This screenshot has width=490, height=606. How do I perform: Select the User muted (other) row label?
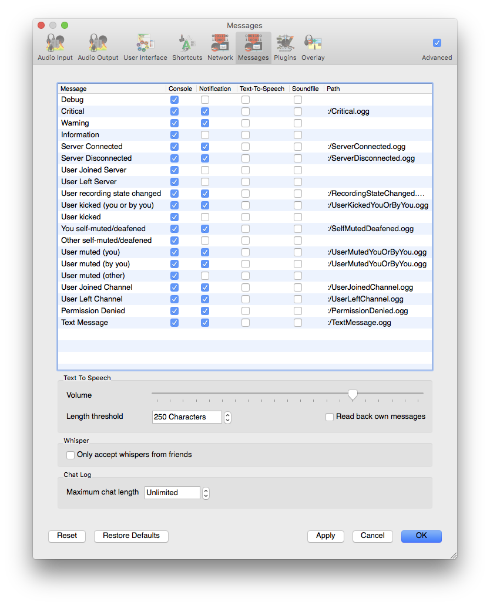(93, 276)
